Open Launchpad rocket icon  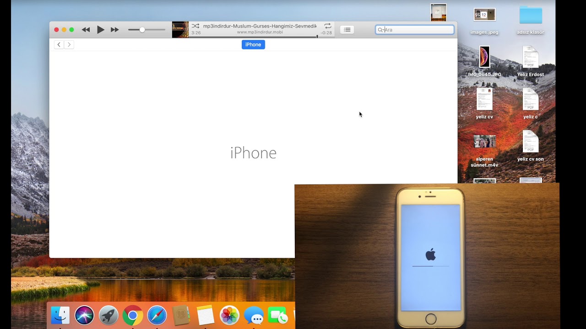pos(109,315)
